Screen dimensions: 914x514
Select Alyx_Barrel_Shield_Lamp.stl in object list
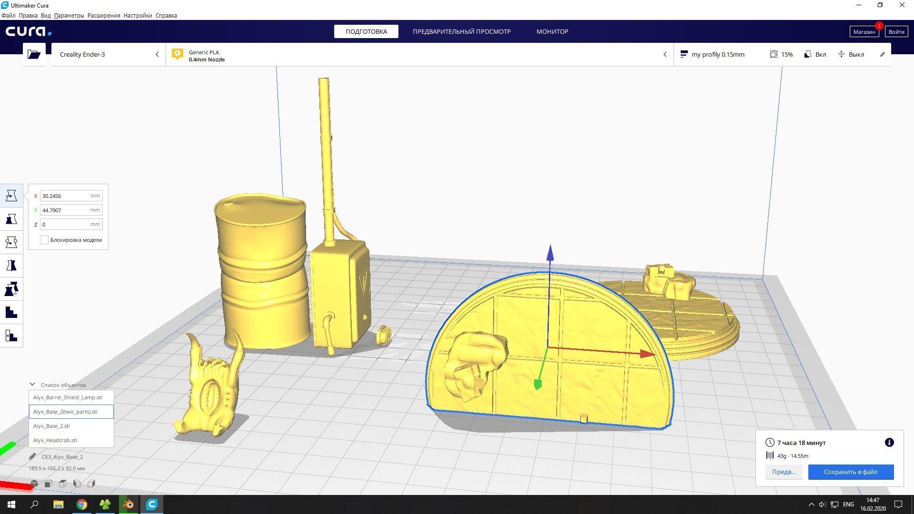pos(71,397)
